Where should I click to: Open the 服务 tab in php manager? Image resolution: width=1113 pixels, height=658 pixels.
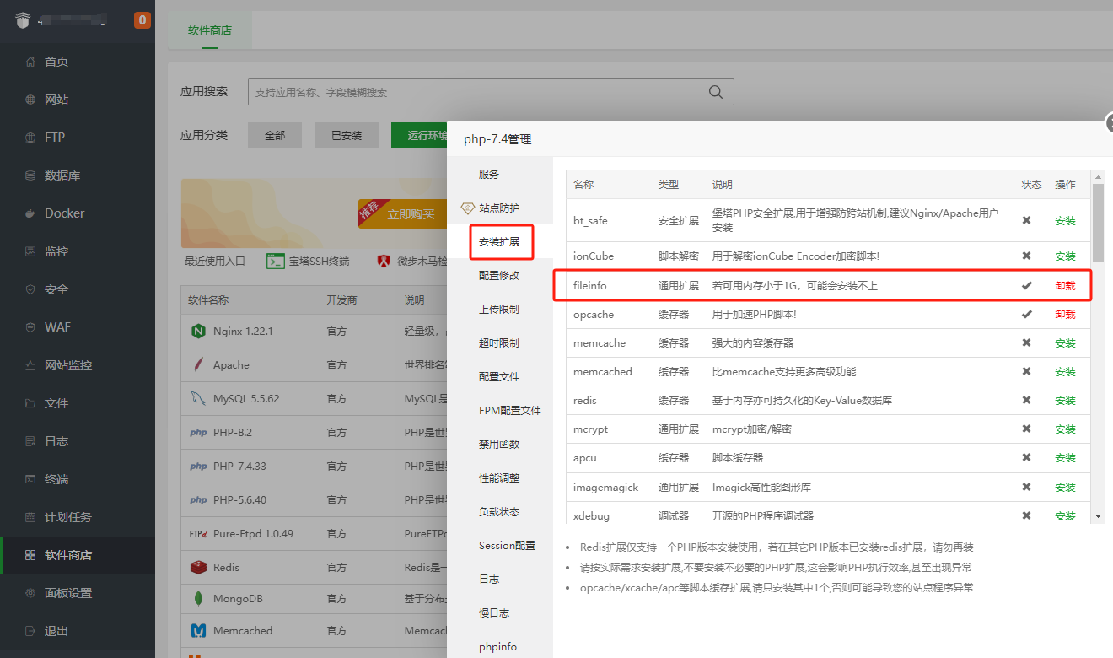click(489, 175)
